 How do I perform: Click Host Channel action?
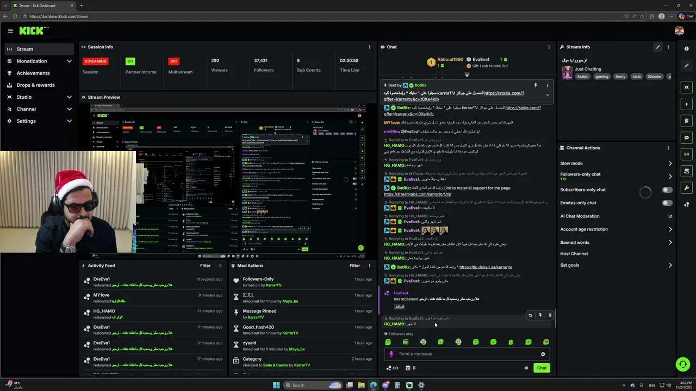coord(574,254)
